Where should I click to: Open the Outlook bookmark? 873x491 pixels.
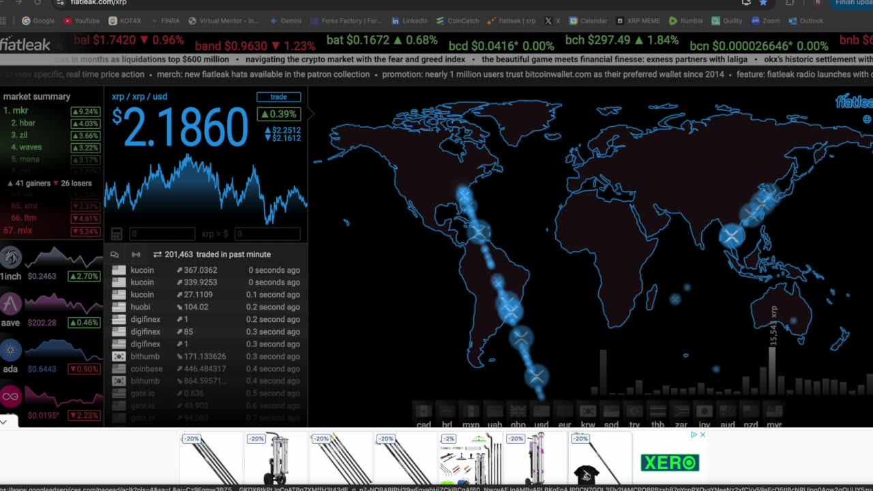(x=806, y=21)
